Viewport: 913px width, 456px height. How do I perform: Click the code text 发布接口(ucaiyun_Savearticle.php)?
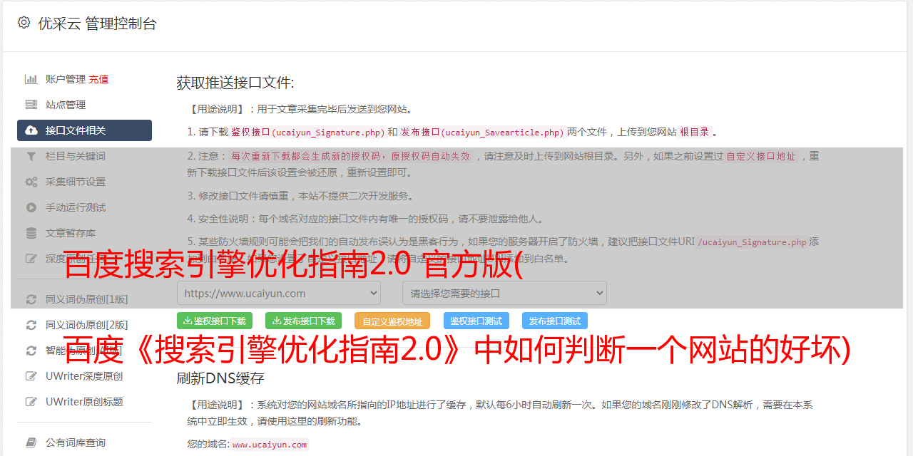click(x=482, y=132)
